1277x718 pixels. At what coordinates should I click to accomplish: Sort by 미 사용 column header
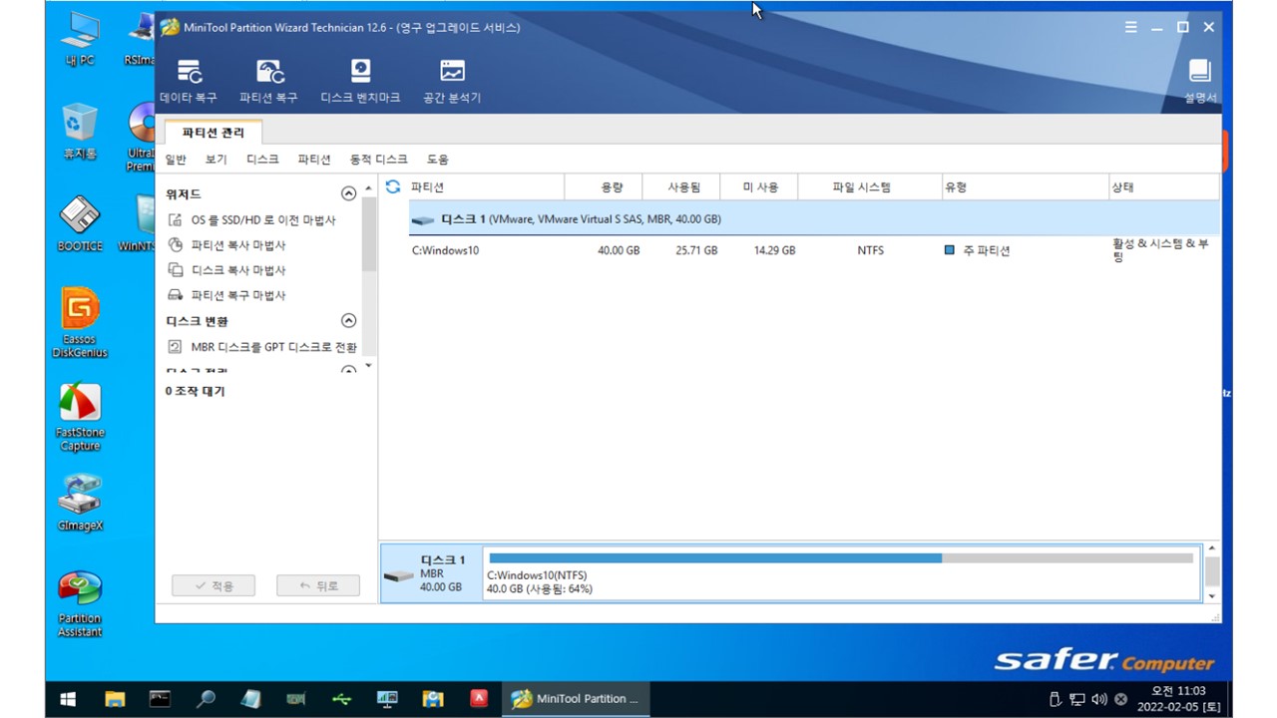[x=761, y=187]
